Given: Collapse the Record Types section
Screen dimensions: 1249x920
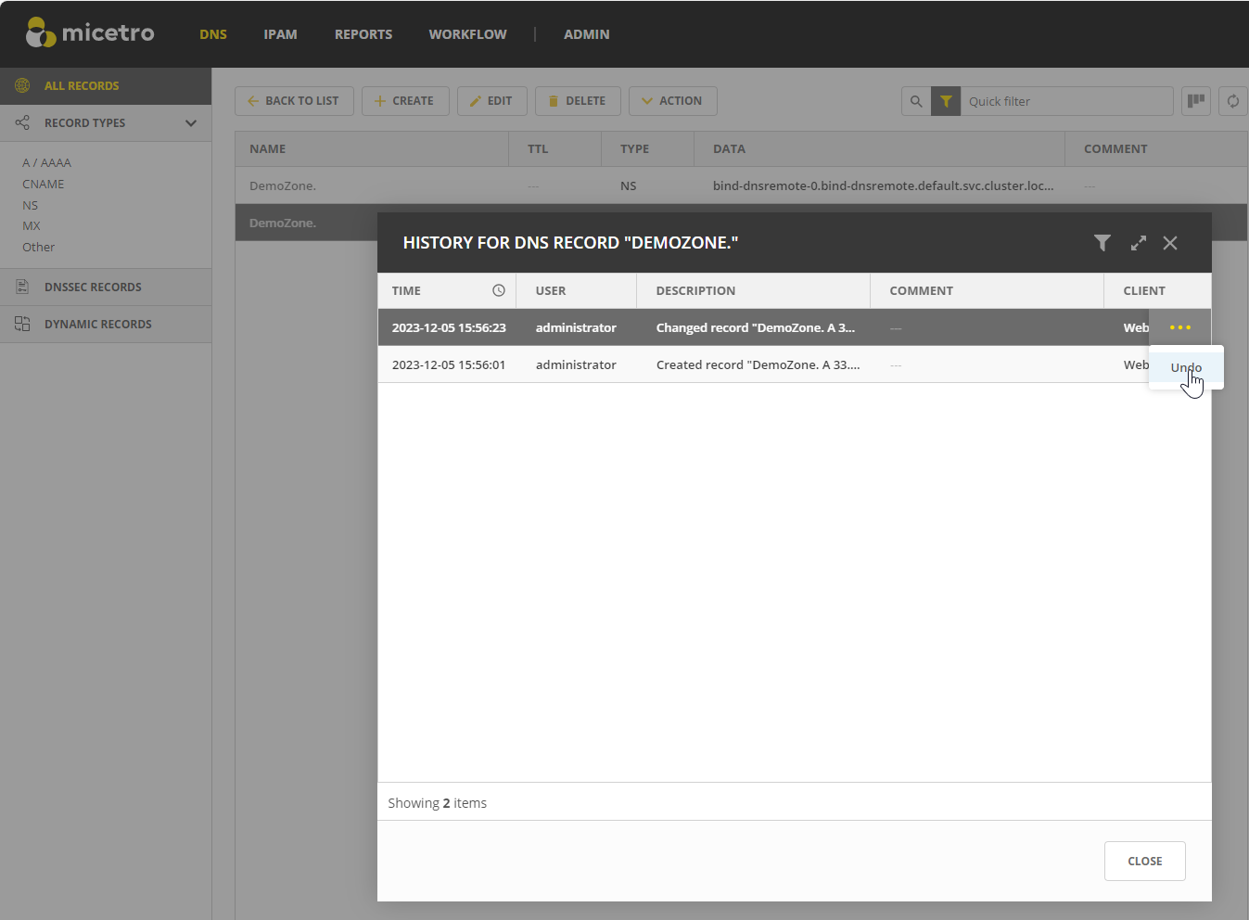Looking at the screenshot, I should point(191,123).
